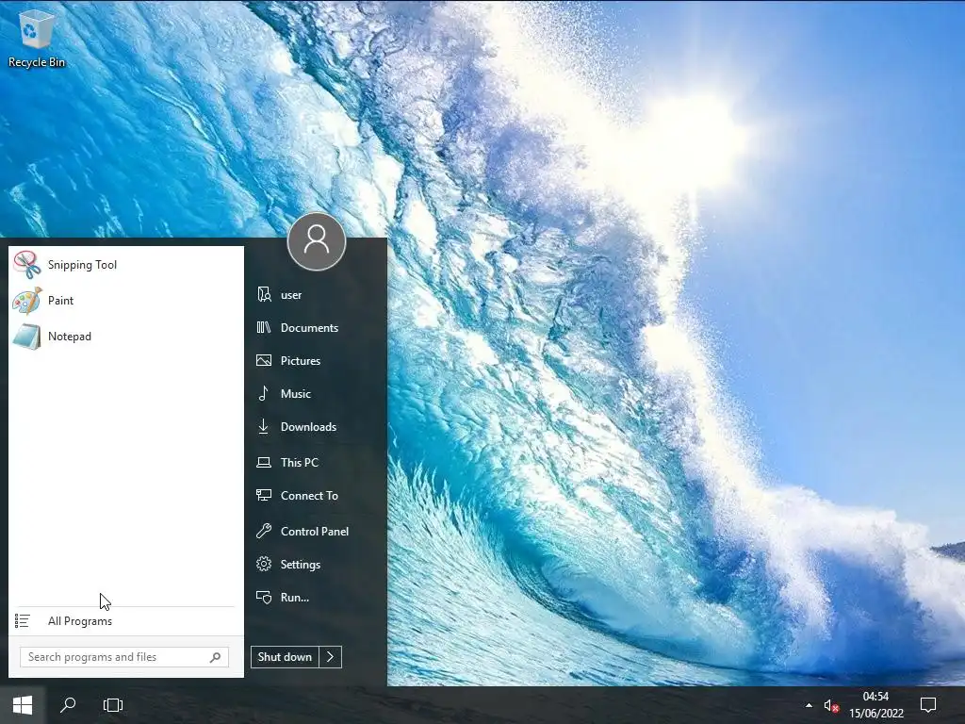Open taskbar Search magnifier
Image resolution: width=965 pixels, height=724 pixels.
[68, 705]
